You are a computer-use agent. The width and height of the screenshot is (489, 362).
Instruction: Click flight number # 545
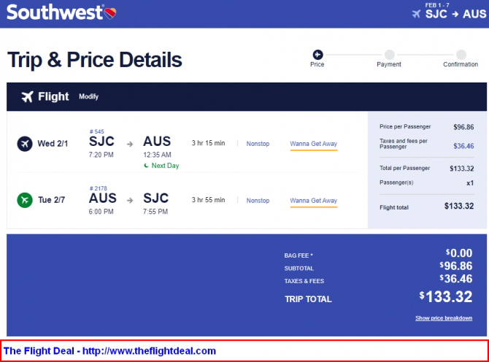[x=96, y=131]
